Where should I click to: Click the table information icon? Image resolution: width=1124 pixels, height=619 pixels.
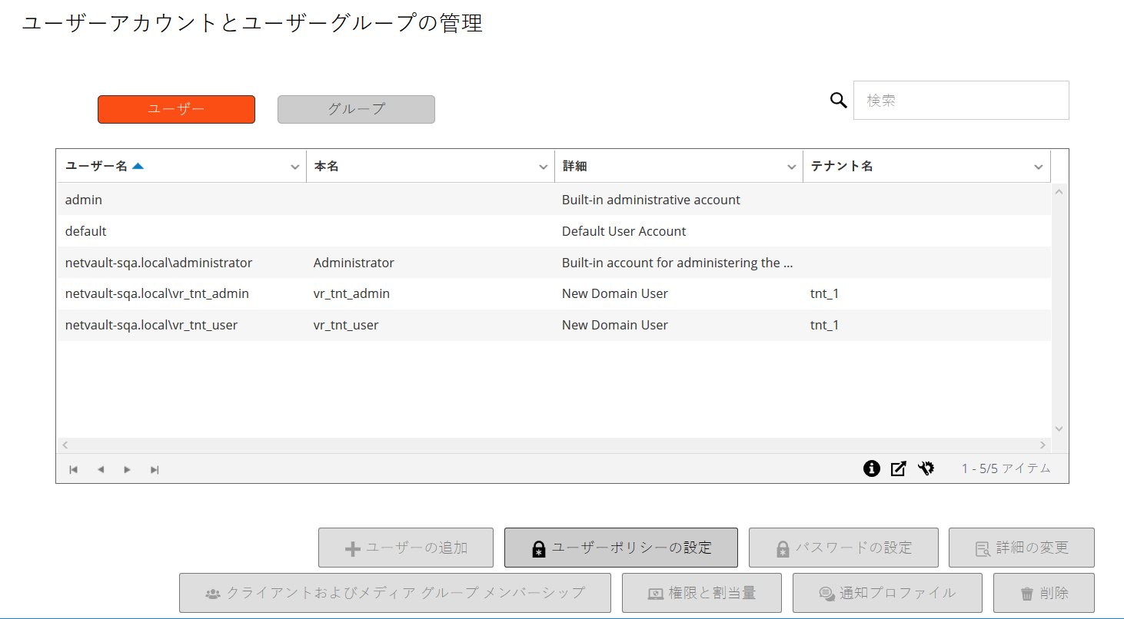[871, 468]
